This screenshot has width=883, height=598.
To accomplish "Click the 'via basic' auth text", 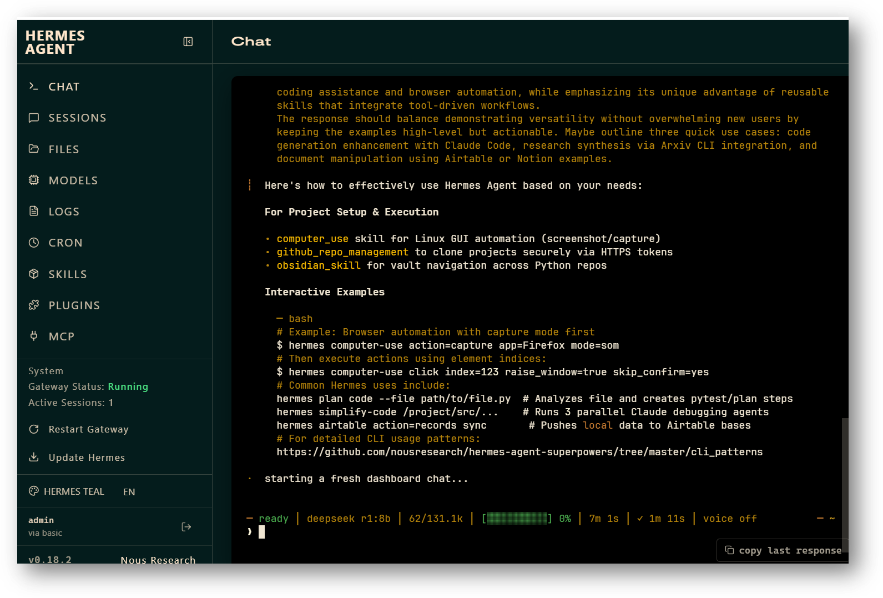I will click(x=46, y=533).
